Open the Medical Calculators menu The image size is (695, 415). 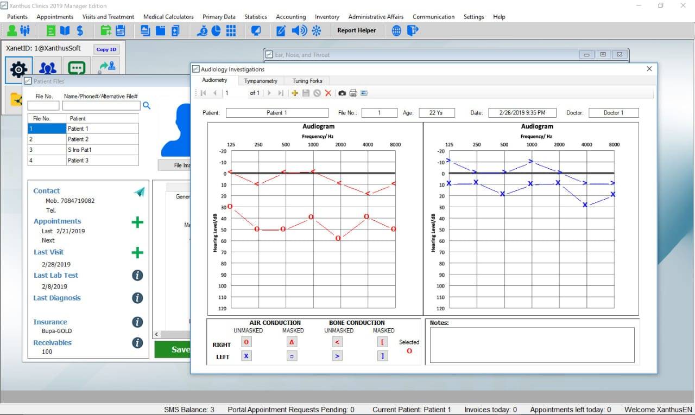(168, 17)
